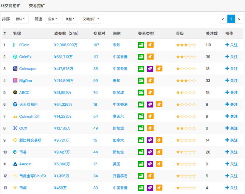Screen dimensions: 245x194
Task: Follow CoinEx with 关注 button
Action: coord(231,57)
